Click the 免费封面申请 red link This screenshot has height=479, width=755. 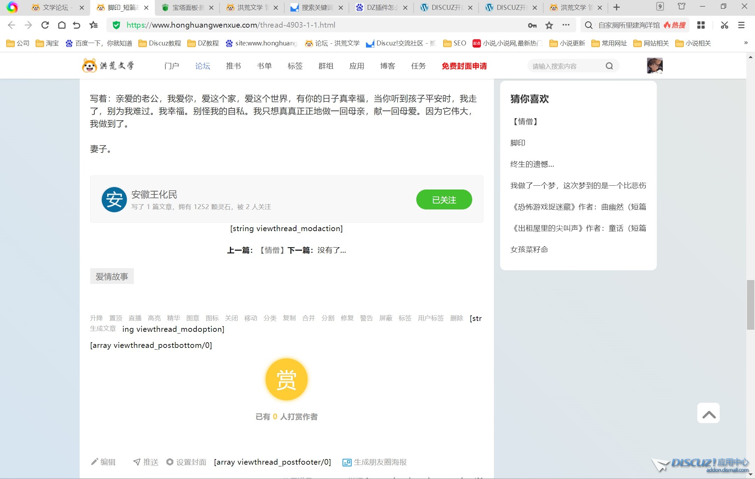[x=463, y=66]
